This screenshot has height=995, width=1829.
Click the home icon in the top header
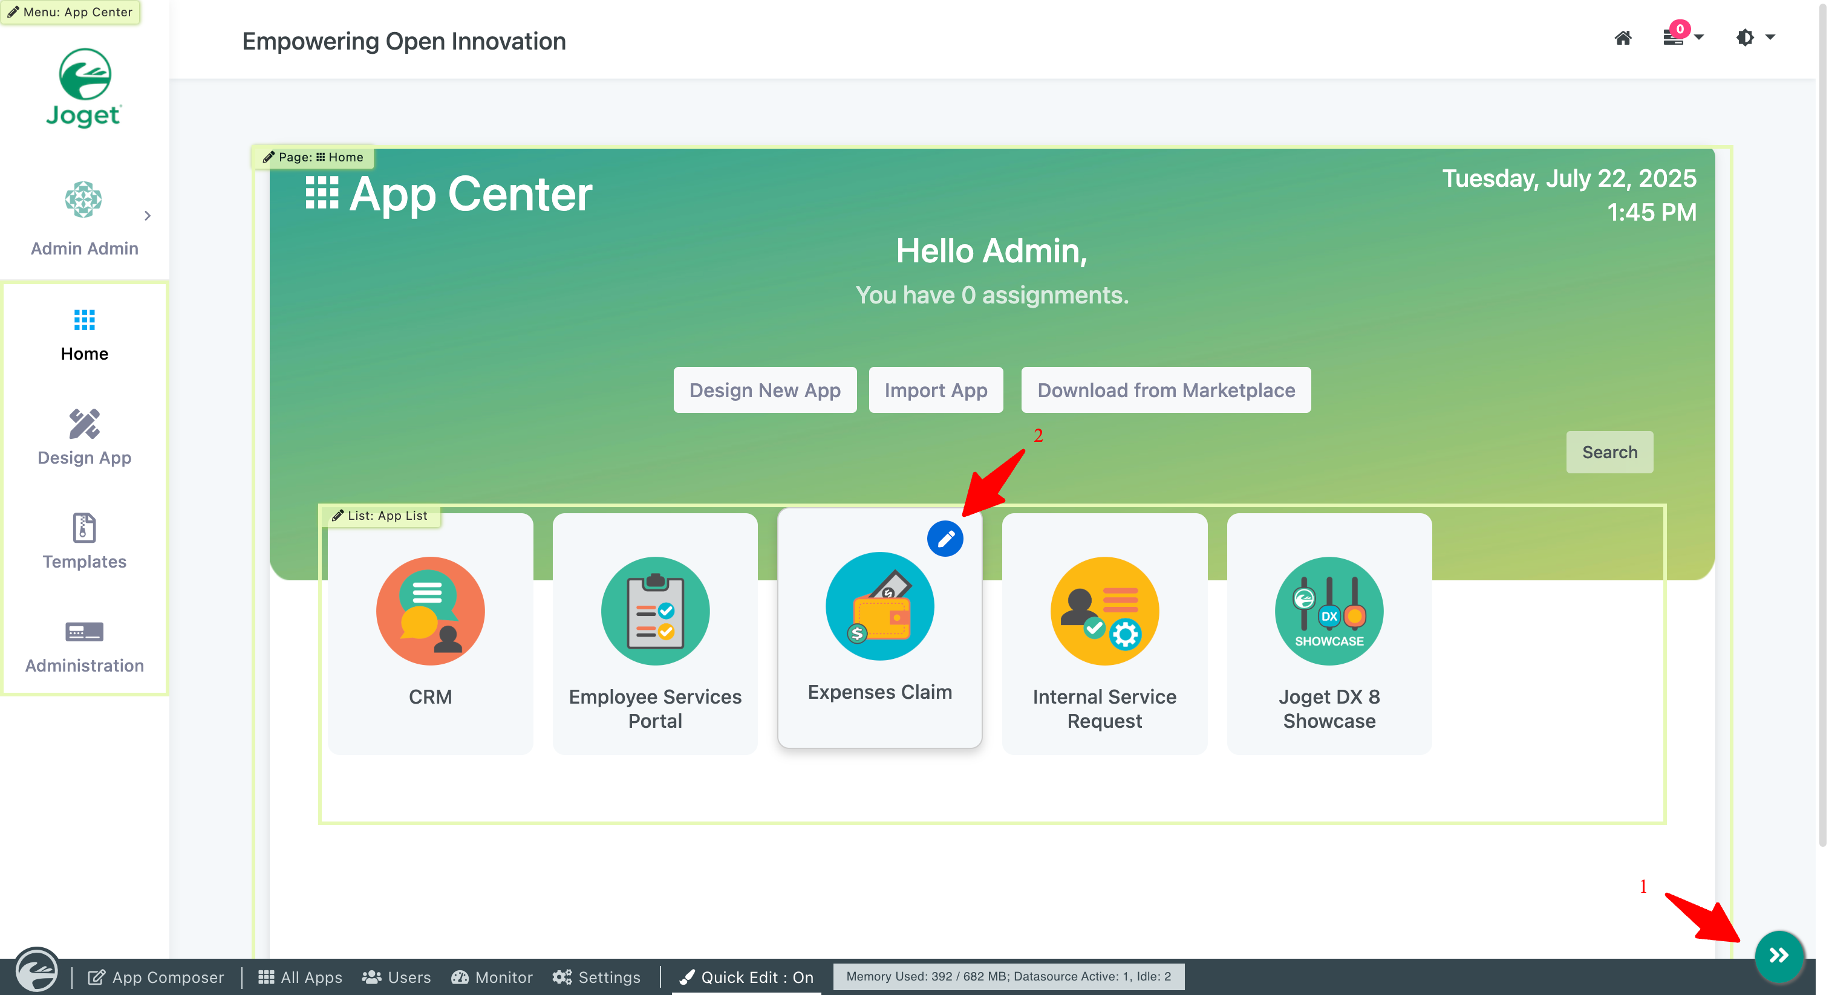[1623, 37]
